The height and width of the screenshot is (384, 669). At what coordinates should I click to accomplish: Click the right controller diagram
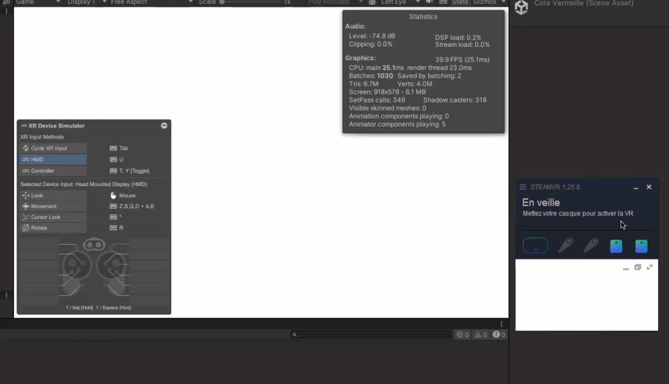click(112, 272)
